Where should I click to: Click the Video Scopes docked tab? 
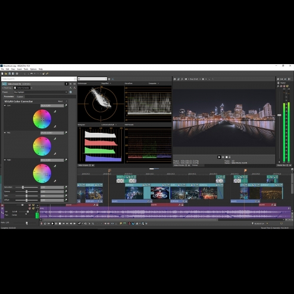[x=83, y=165]
